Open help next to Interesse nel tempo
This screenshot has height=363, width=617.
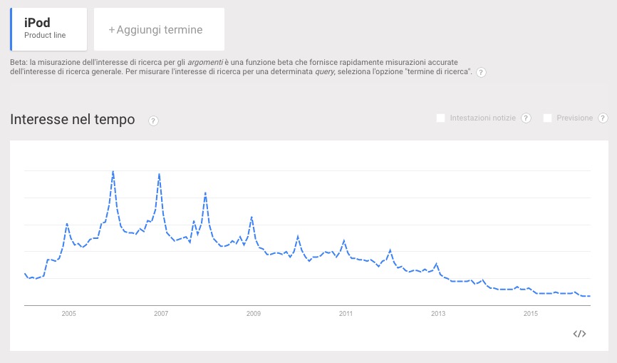(x=153, y=121)
